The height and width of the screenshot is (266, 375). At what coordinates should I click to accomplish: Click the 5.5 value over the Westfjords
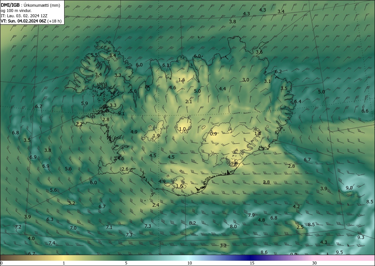pos(94,55)
